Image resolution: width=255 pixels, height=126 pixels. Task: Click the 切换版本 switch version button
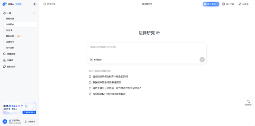[30, 122]
